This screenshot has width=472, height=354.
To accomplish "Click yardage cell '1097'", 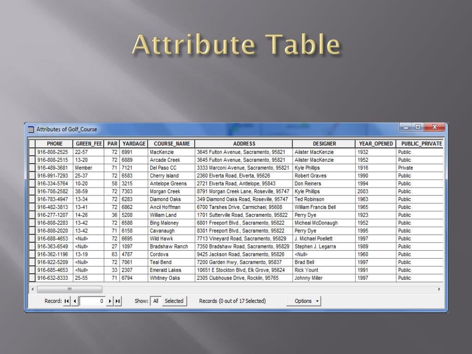I will tap(134, 247).
